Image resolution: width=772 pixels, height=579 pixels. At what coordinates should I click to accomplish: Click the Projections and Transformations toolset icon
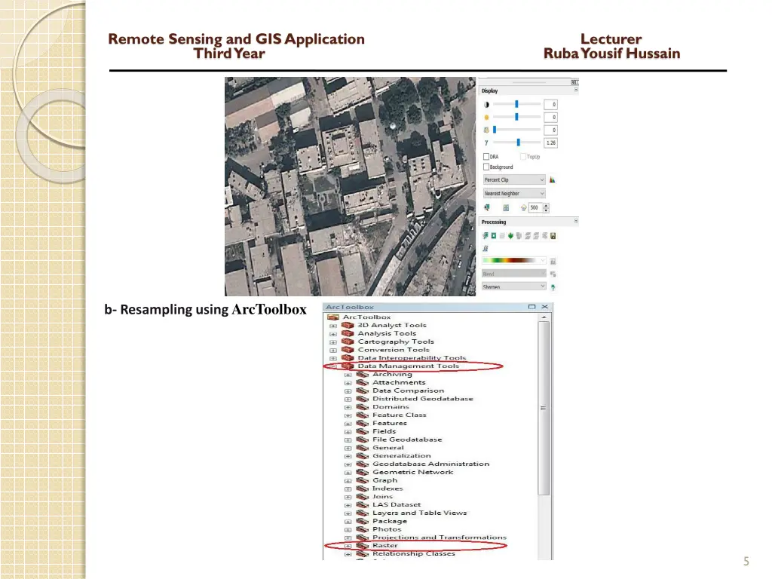(x=363, y=537)
